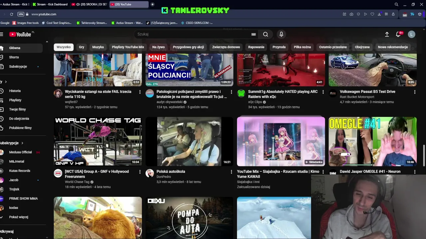Open Medusa Official subscription channel
The width and height of the screenshot is (426, 239).
pyautogui.click(x=20, y=152)
